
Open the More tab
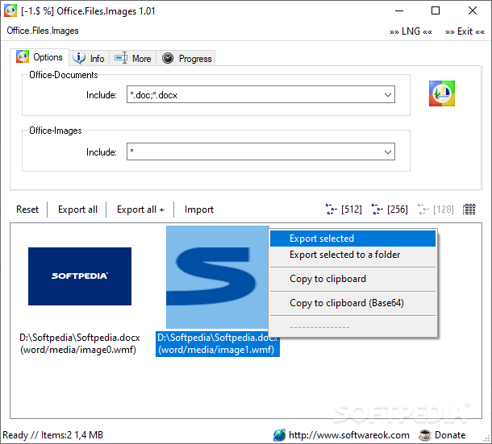tap(133, 58)
